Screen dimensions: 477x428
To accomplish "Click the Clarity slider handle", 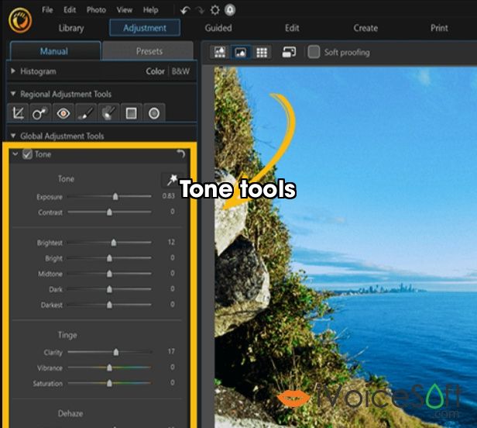I will click(116, 352).
